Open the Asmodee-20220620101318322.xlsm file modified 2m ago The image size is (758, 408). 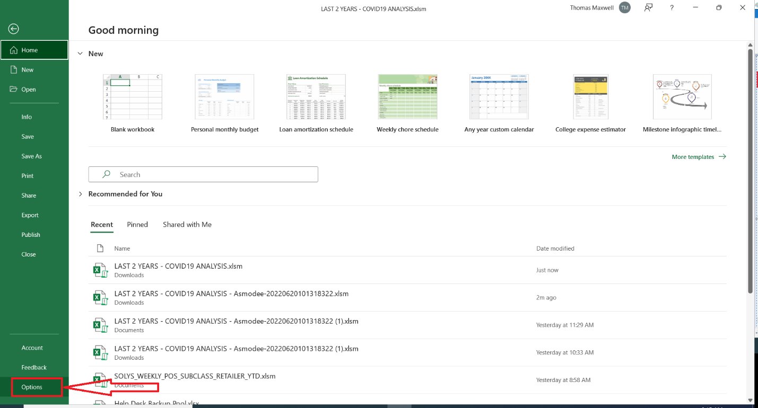(x=407, y=298)
